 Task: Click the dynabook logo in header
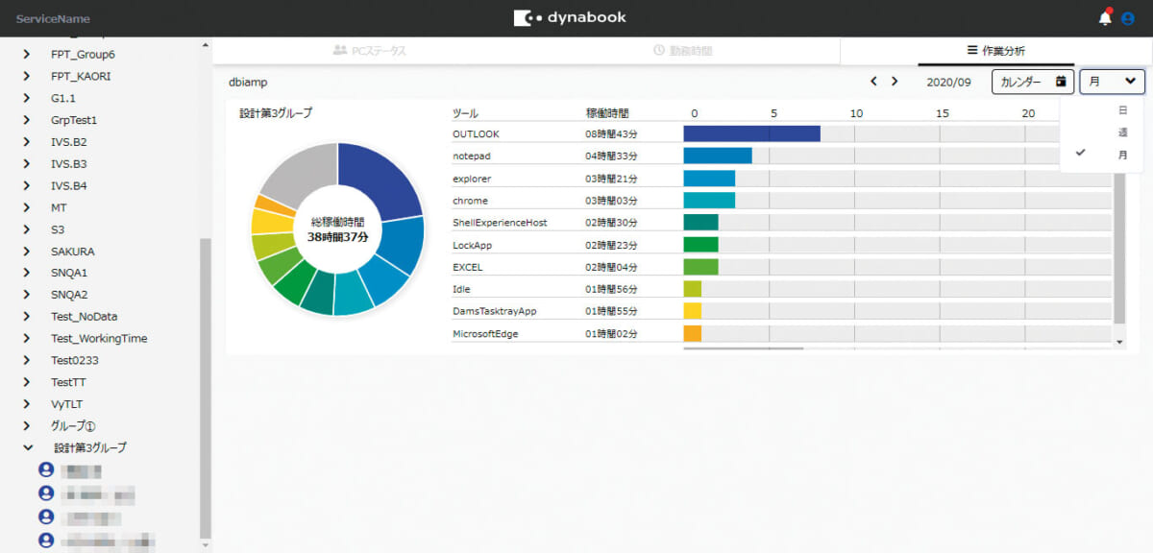pos(570,17)
